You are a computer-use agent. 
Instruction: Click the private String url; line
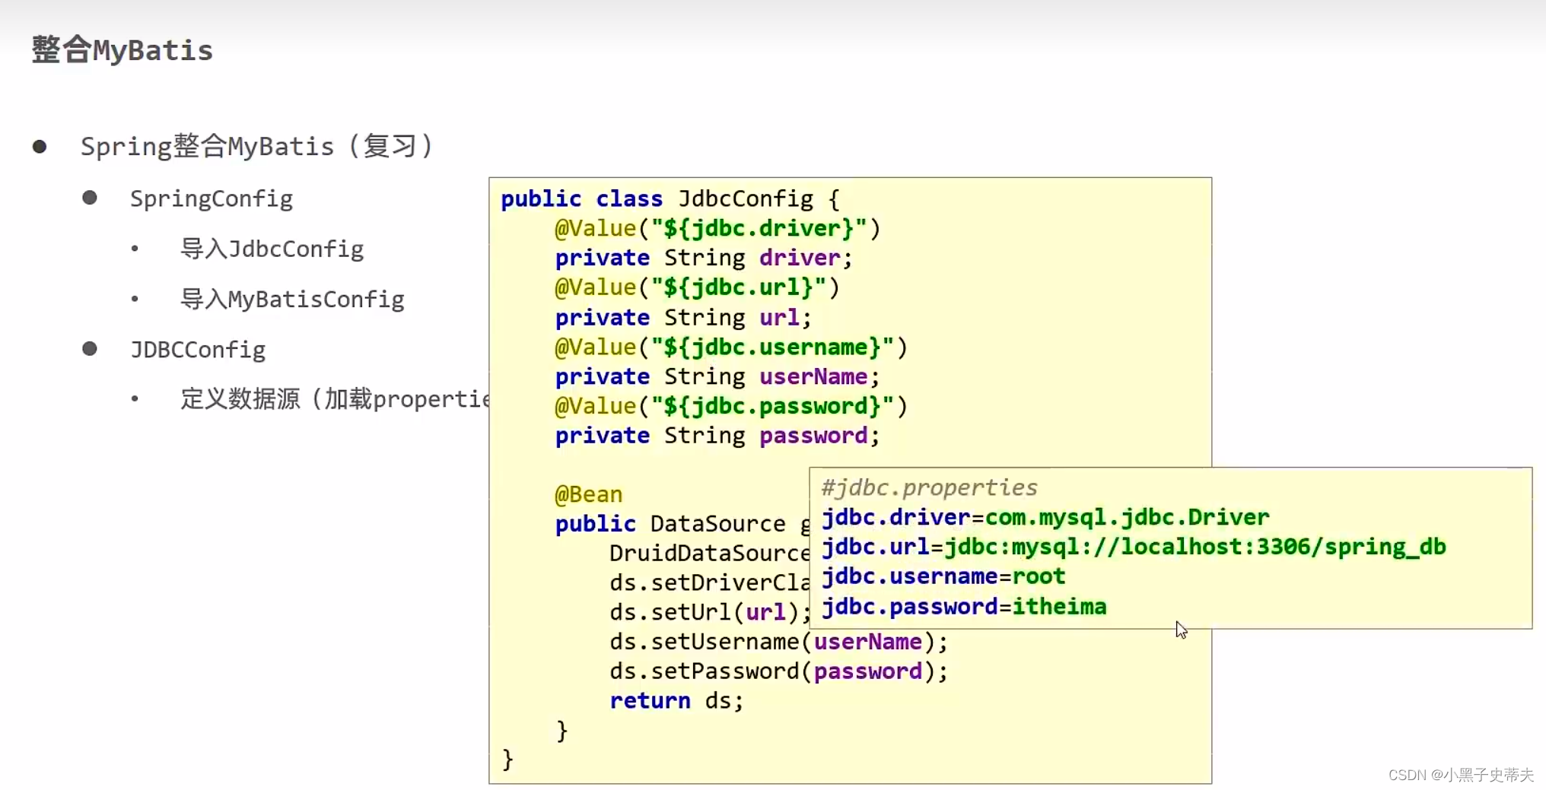[x=683, y=317]
